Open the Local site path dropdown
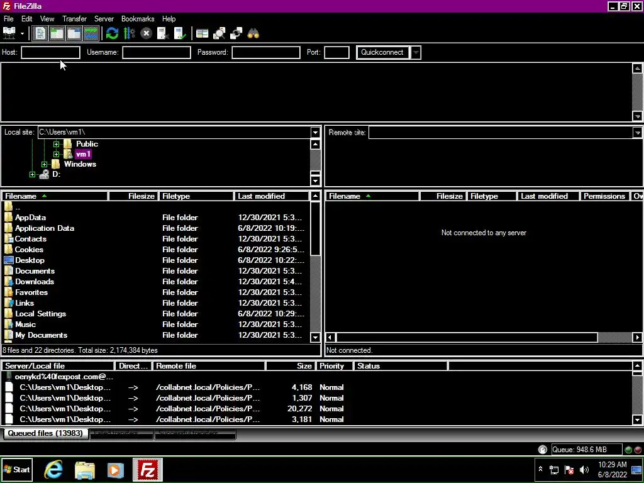 tap(315, 132)
